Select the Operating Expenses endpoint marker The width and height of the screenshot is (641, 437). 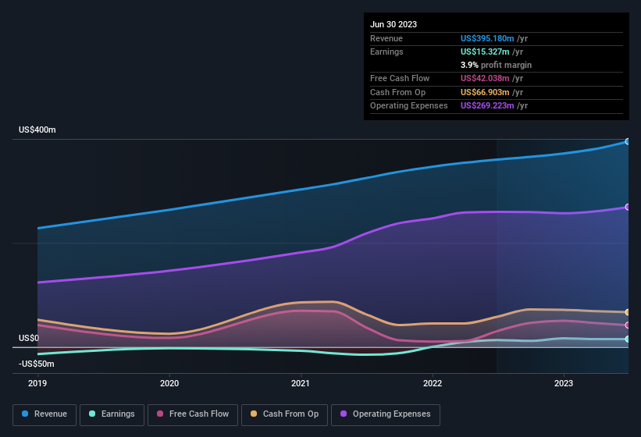(628, 207)
